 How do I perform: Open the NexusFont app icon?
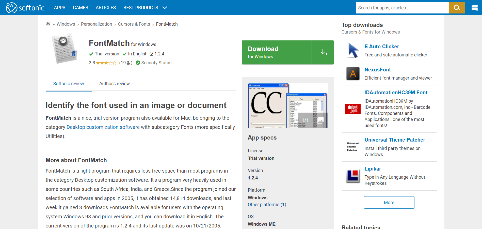[x=353, y=74]
